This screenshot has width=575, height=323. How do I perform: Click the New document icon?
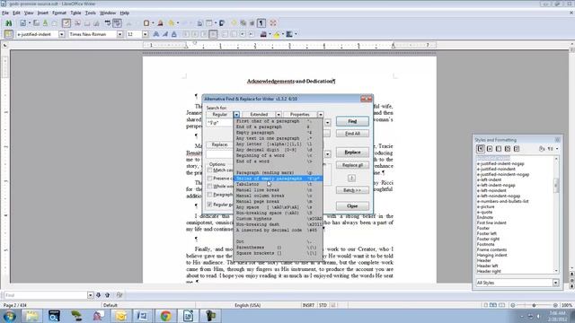click(x=23, y=23)
